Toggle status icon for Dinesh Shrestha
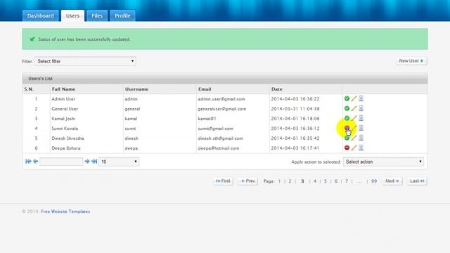450x253 pixels. pyautogui.click(x=347, y=138)
